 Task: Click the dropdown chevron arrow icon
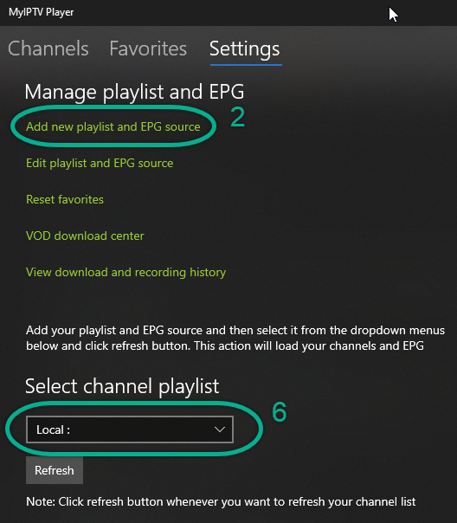[220, 429]
